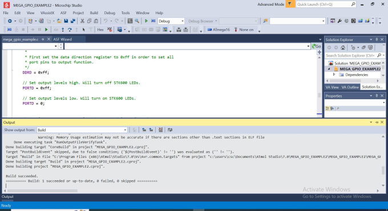
Task: Open the Debug configuration dropdown
Action: (x=183, y=21)
